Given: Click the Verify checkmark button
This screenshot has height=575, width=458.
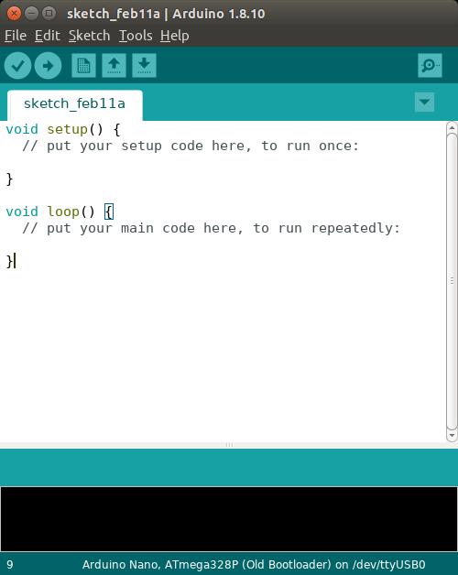Looking at the screenshot, I should click(x=17, y=66).
